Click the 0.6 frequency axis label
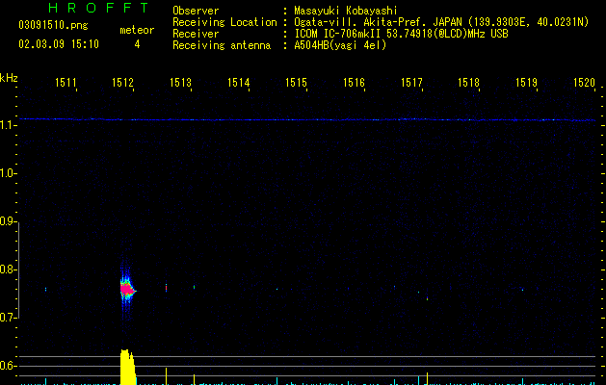The image size is (606, 385). point(8,366)
